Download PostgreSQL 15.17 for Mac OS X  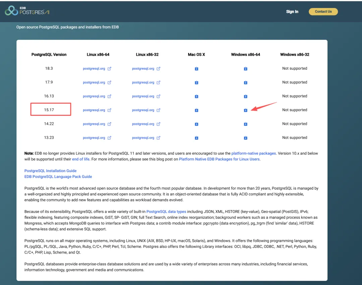[196, 110]
